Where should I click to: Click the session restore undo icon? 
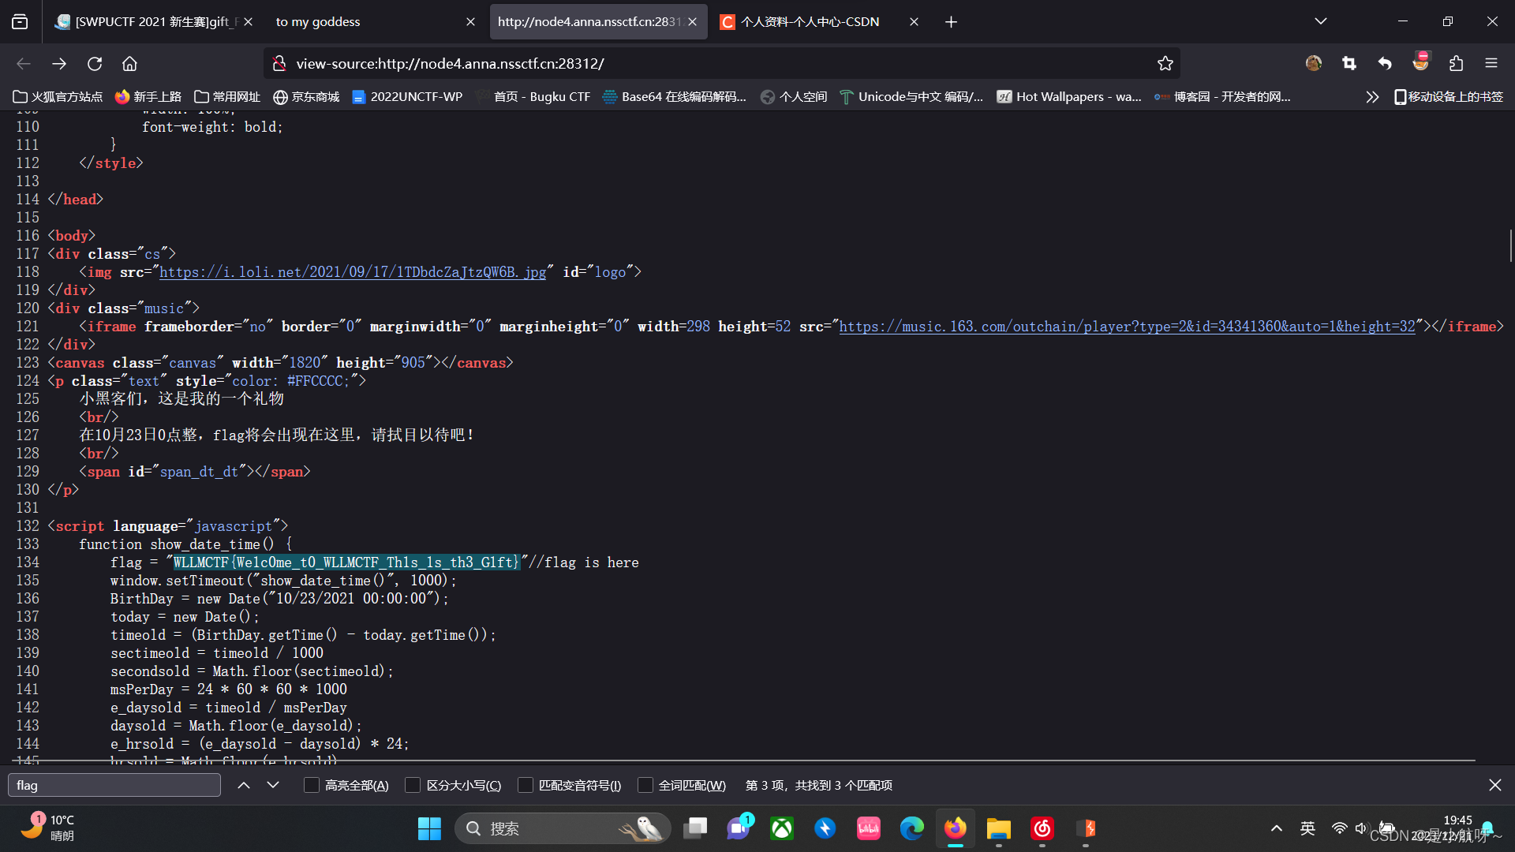tap(1385, 63)
